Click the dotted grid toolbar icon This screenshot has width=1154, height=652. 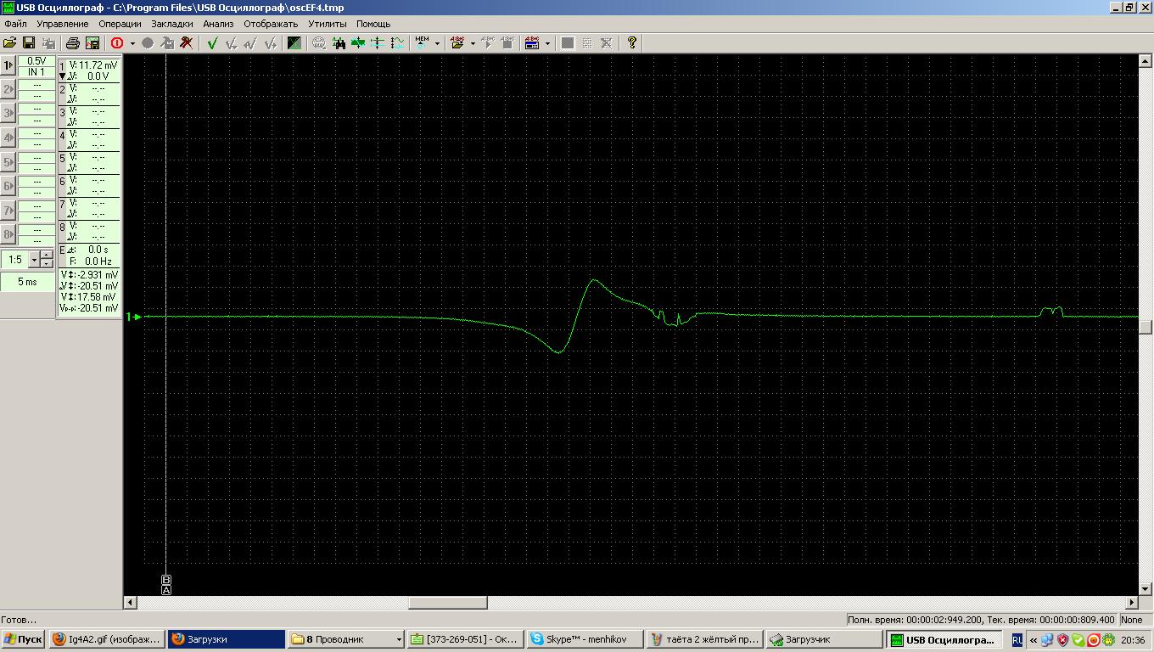[587, 42]
